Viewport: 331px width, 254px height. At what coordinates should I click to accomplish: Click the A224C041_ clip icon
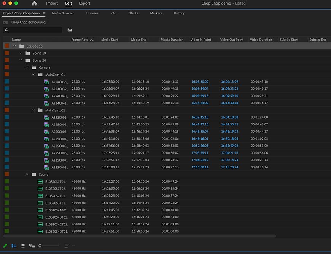coord(46,103)
